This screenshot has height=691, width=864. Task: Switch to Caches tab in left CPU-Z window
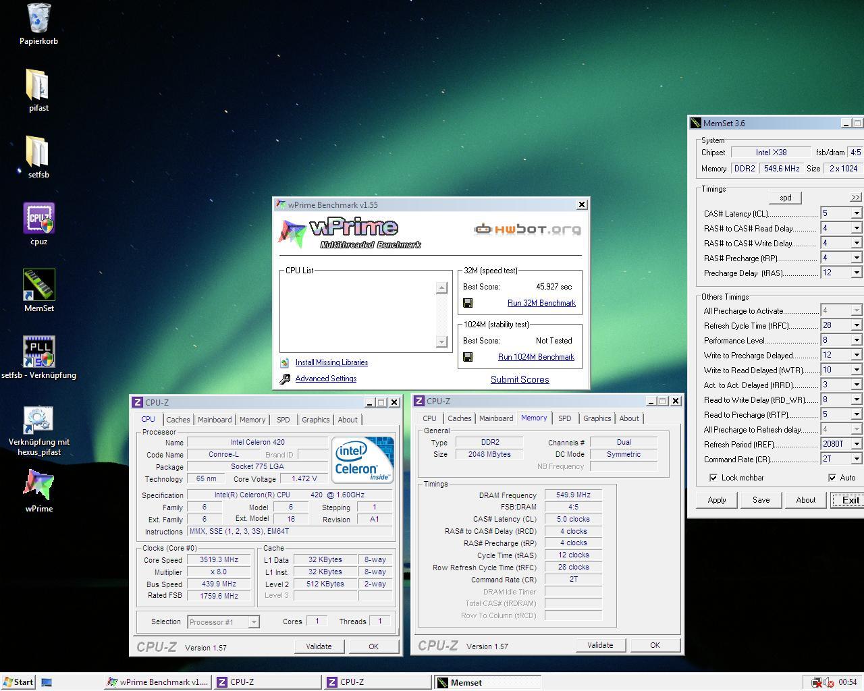point(178,420)
